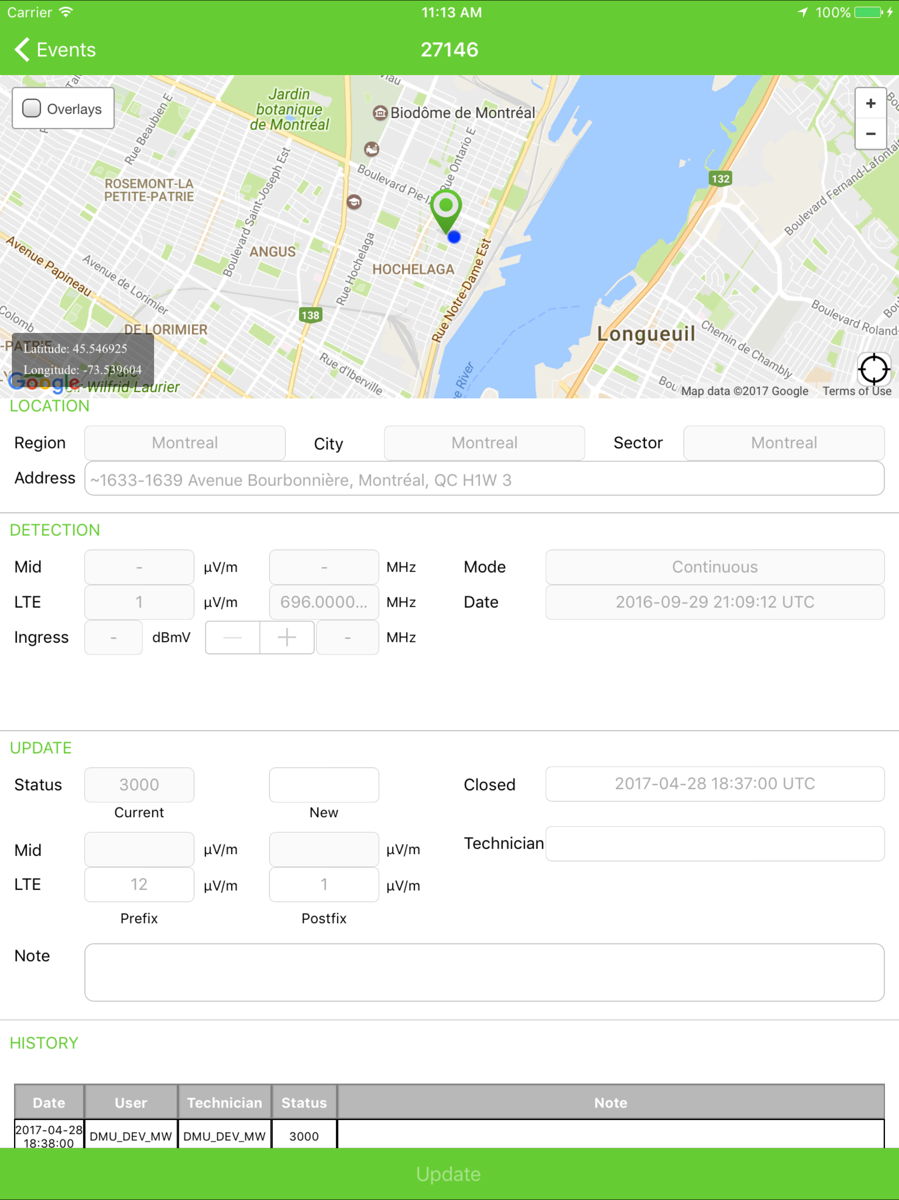Tap the green event location pin
Viewport: 899px width, 1200px height.
(x=446, y=209)
